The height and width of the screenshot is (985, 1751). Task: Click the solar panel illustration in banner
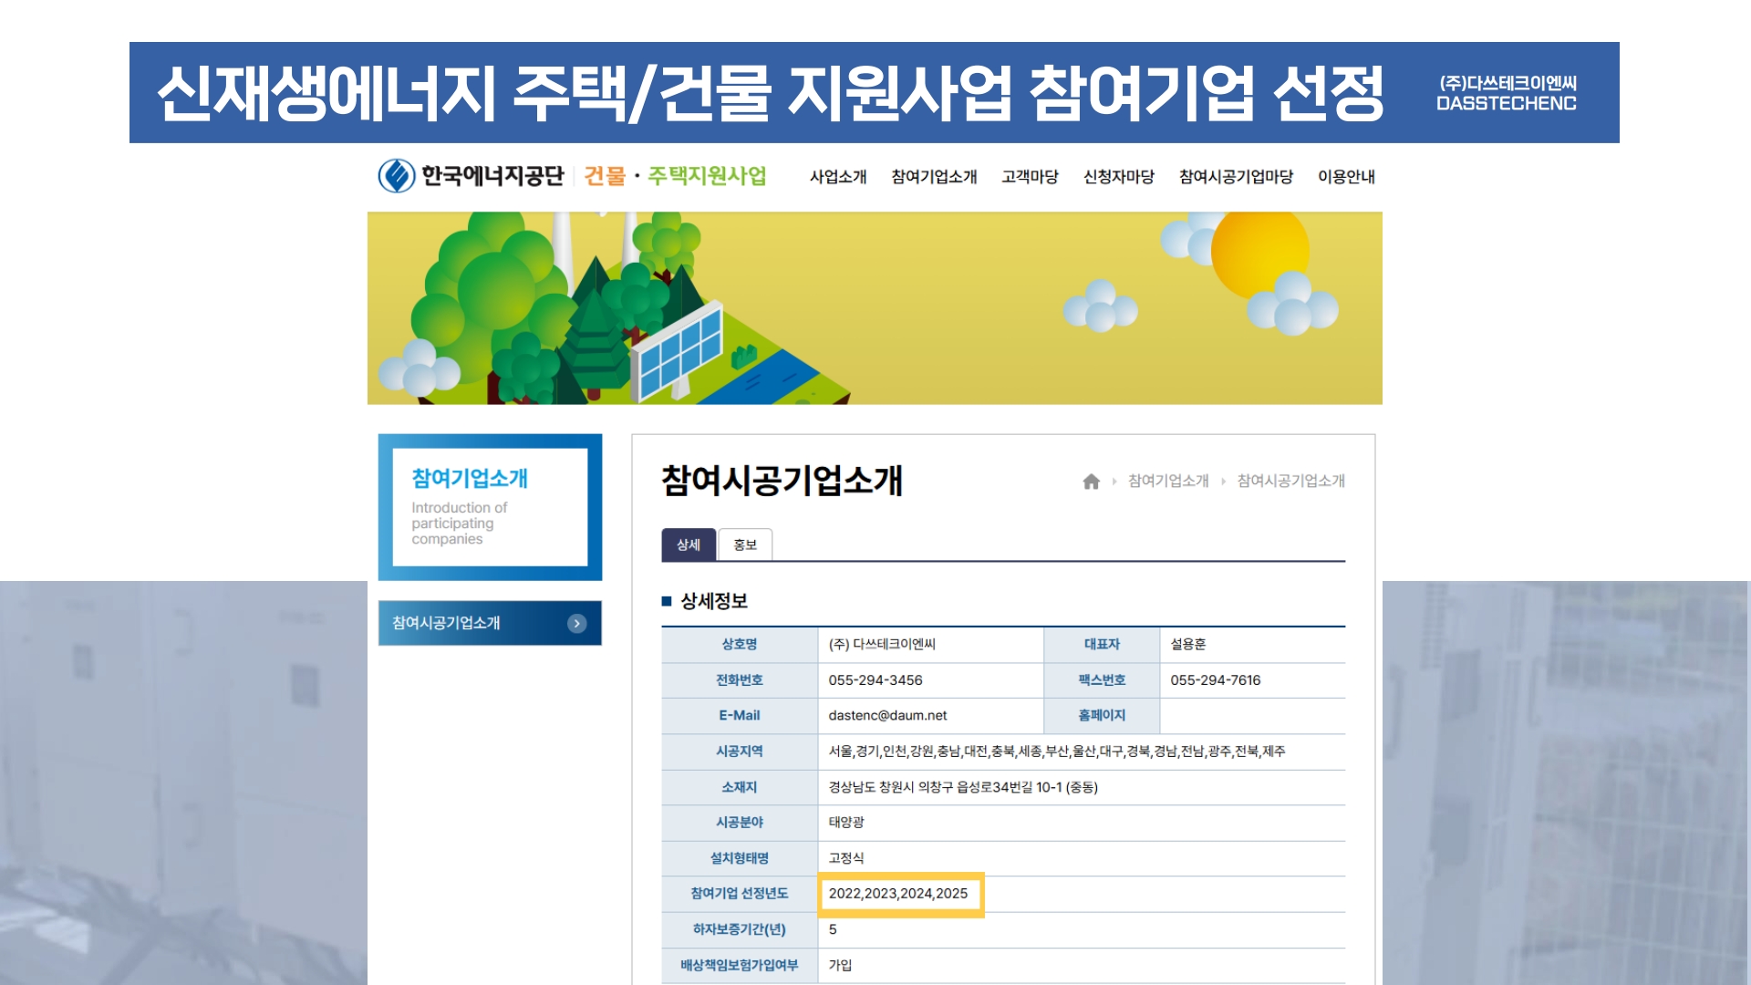point(679,352)
